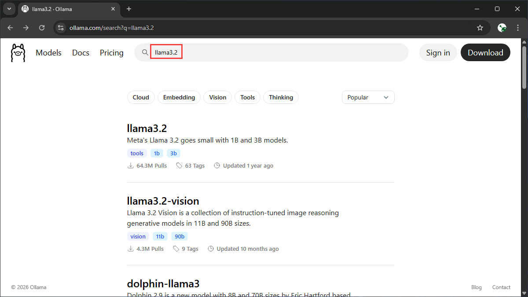528x297 pixels.
Task: Open the Blog footer link
Action: coord(477,287)
